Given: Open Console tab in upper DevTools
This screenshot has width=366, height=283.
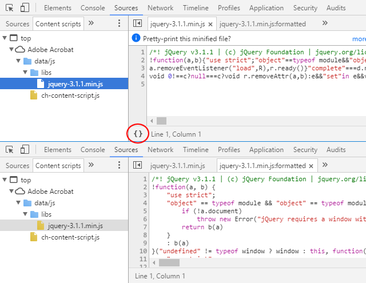Looking at the screenshot, I should [93, 8].
